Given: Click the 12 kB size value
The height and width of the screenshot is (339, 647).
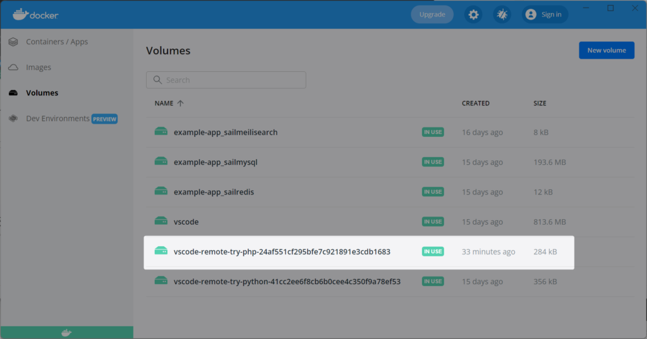Looking at the screenshot, I should 543,192.
